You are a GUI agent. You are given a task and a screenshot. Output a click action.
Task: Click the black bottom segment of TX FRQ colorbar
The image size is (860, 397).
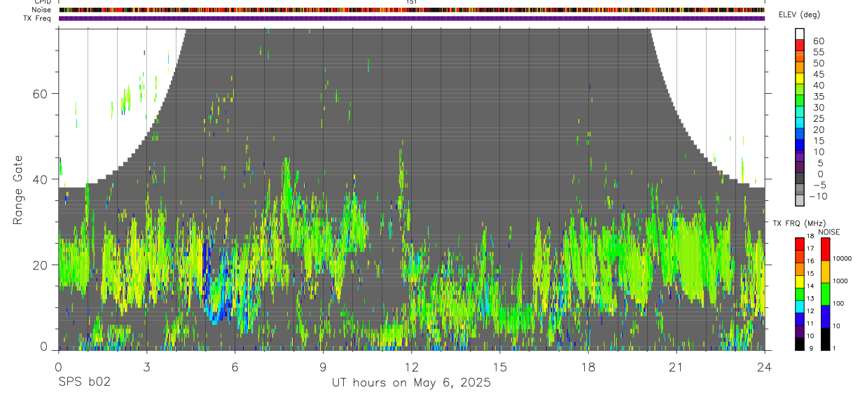pos(800,343)
